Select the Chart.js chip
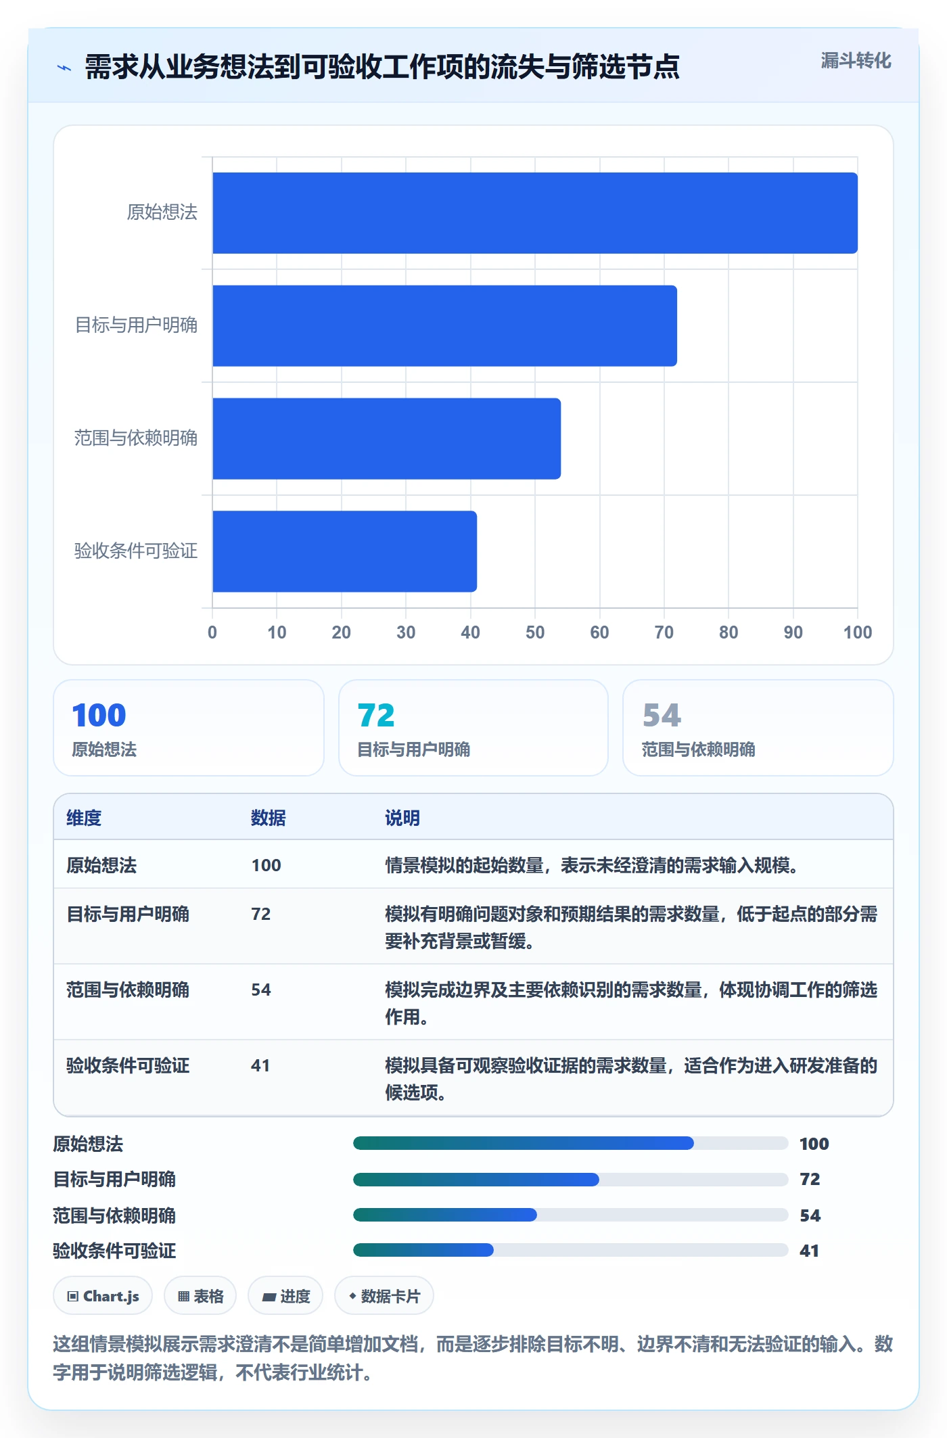The height and width of the screenshot is (1438, 947). [x=103, y=1296]
